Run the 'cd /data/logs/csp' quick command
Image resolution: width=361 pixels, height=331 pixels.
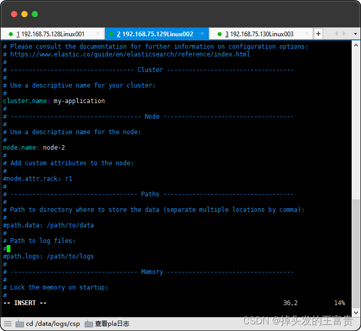click(48, 324)
